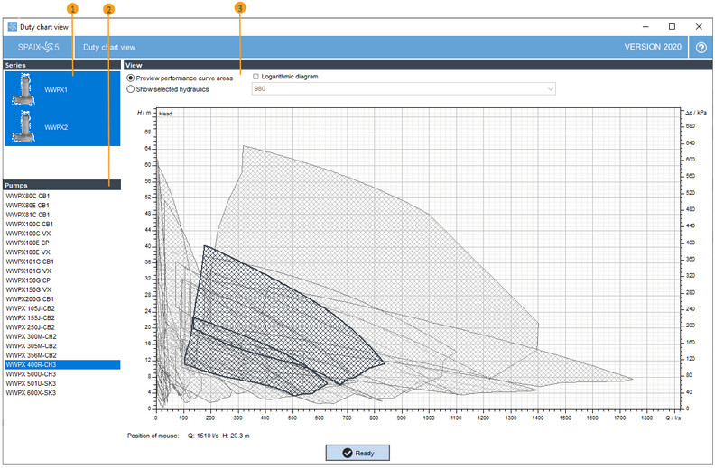Minimize the Duty chart view window
The height and width of the screenshot is (468, 715).
pyautogui.click(x=645, y=27)
